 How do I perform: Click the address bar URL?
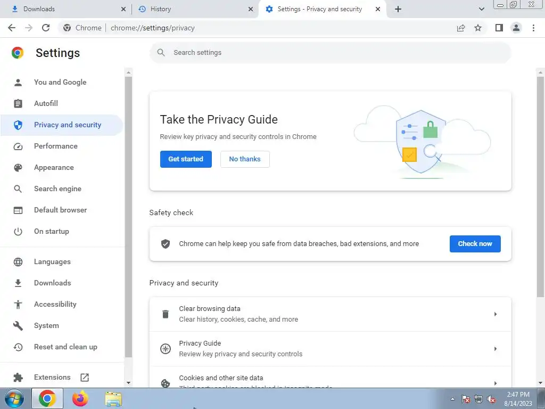(x=153, y=28)
